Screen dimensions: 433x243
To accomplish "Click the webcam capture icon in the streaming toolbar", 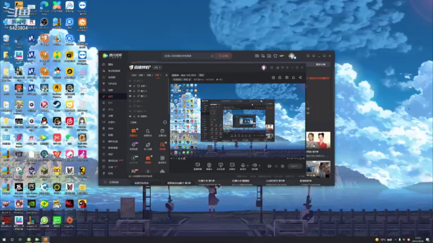I will [x=209, y=166].
